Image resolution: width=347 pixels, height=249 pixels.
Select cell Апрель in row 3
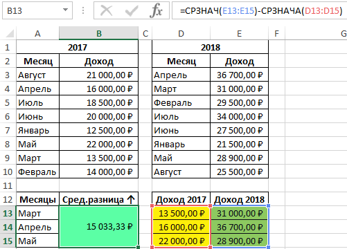(181, 75)
